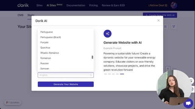Viewport: 195px width, 109px height.
Task: Click the translate icon beside the video
Action: coord(191,81)
